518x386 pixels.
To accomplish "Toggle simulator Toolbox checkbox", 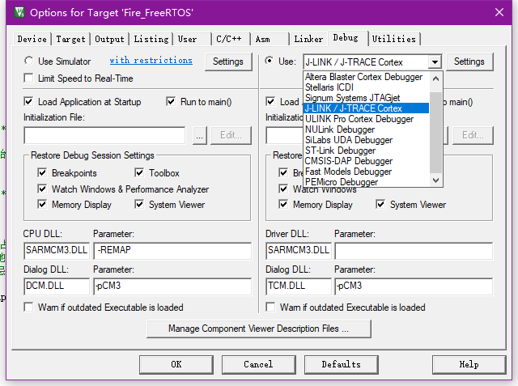I will click(x=139, y=172).
